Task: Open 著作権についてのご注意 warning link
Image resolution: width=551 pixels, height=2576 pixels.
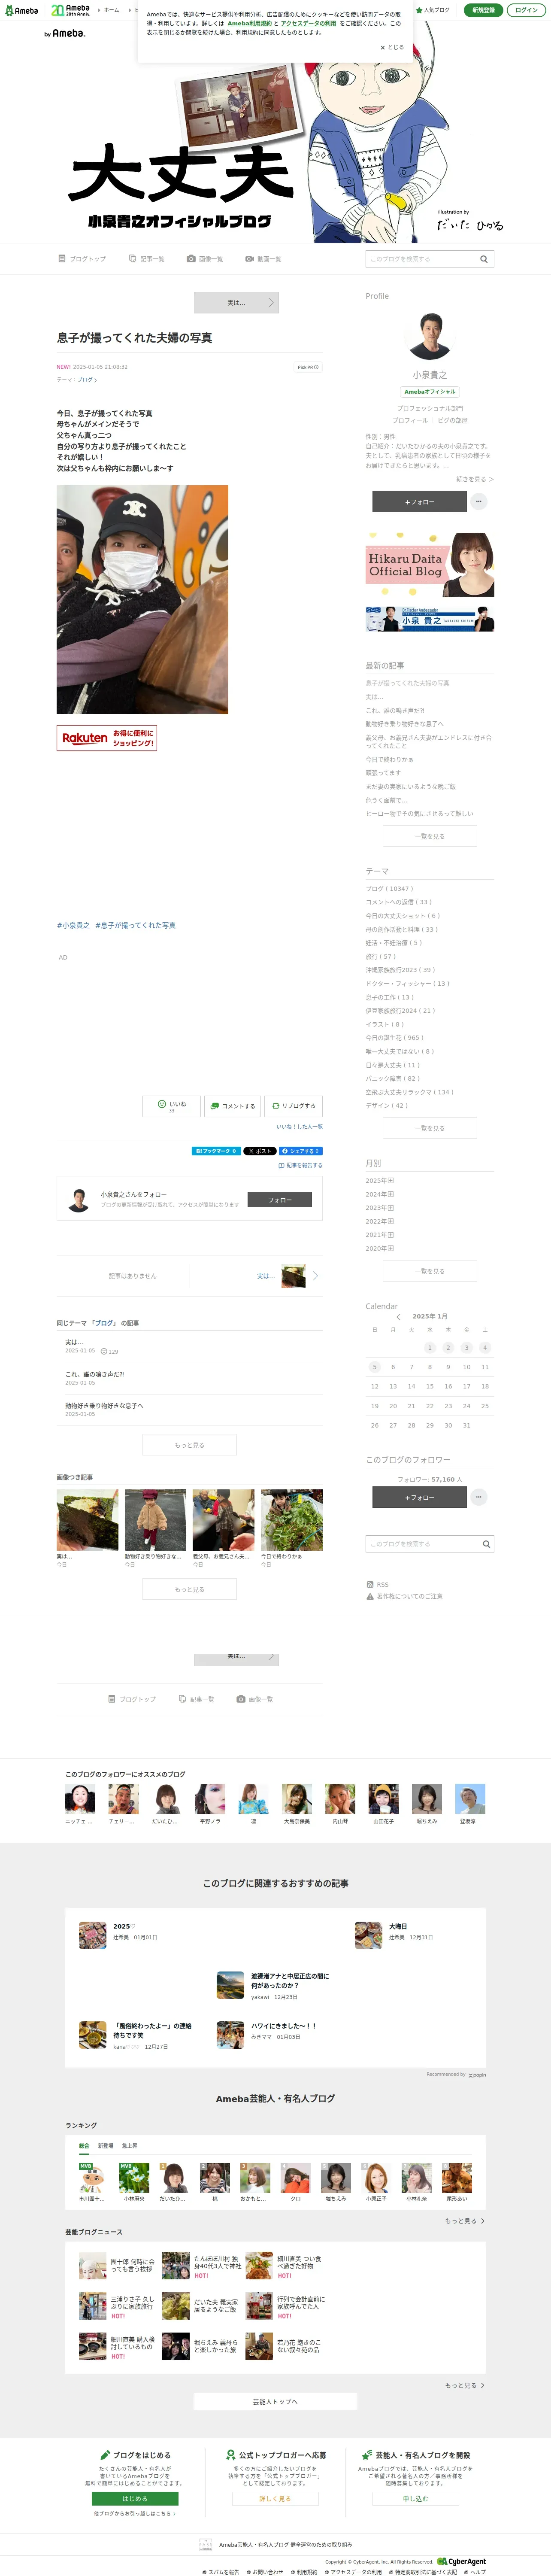Action: click(x=404, y=1596)
